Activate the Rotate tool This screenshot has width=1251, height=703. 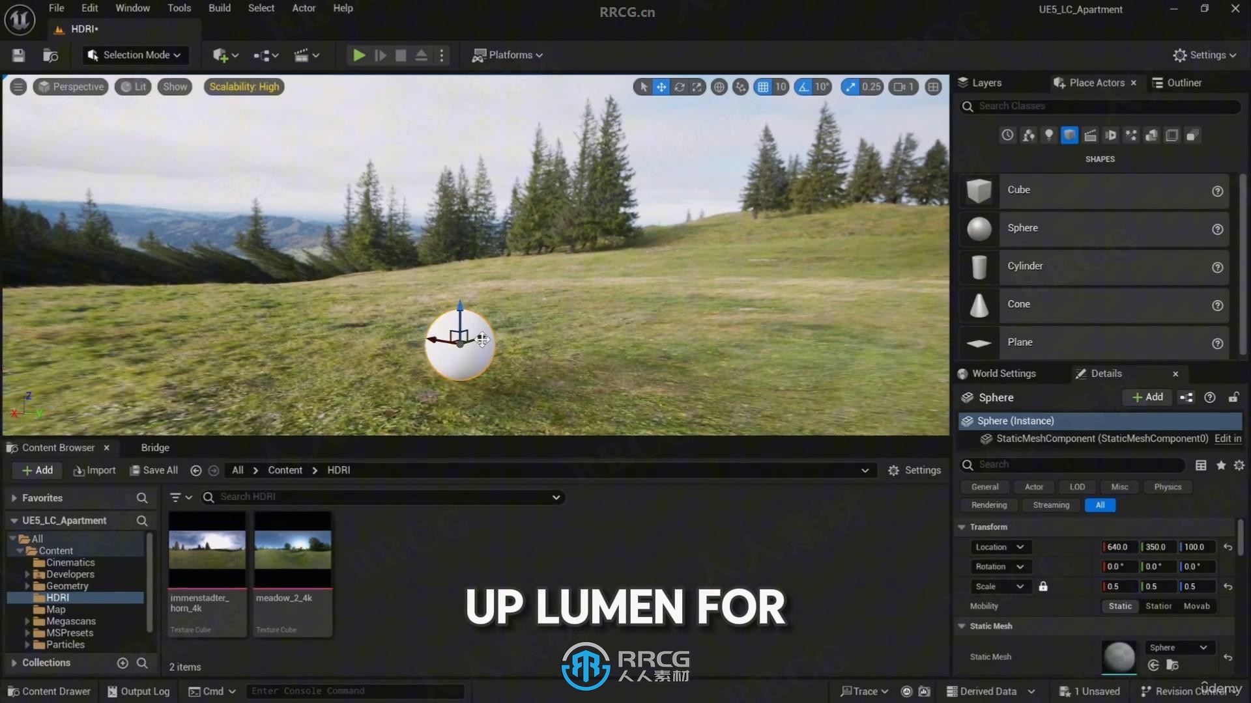(x=680, y=87)
